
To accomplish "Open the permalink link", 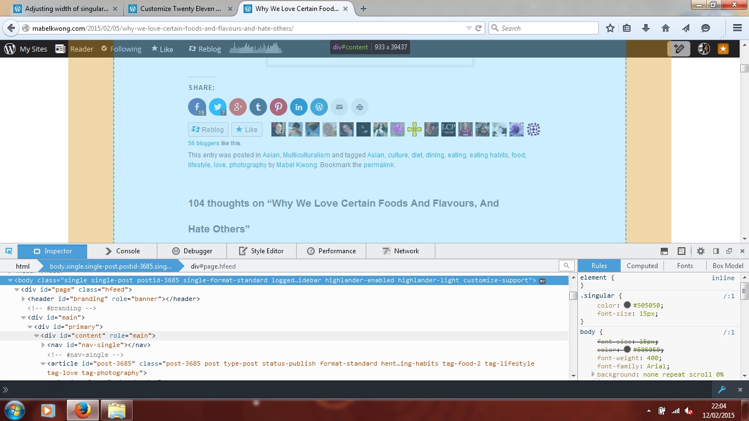I will [378, 165].
